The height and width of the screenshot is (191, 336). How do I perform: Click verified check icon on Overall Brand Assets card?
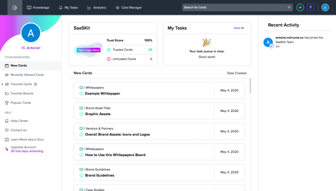[x=81, y=135]
